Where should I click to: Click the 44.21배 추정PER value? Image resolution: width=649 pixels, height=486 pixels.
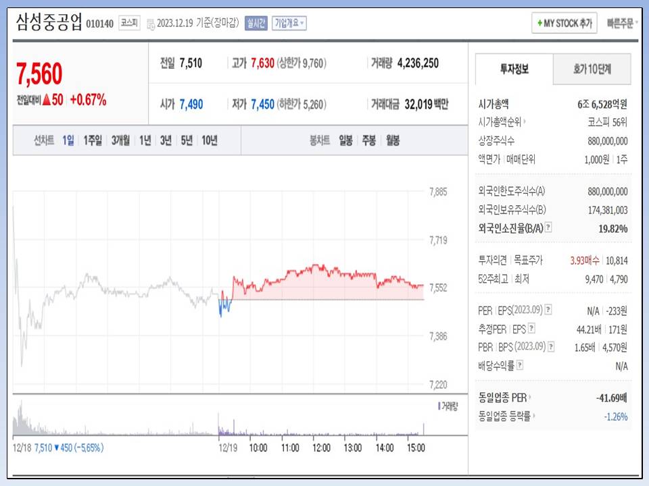(x=589, y=329)
